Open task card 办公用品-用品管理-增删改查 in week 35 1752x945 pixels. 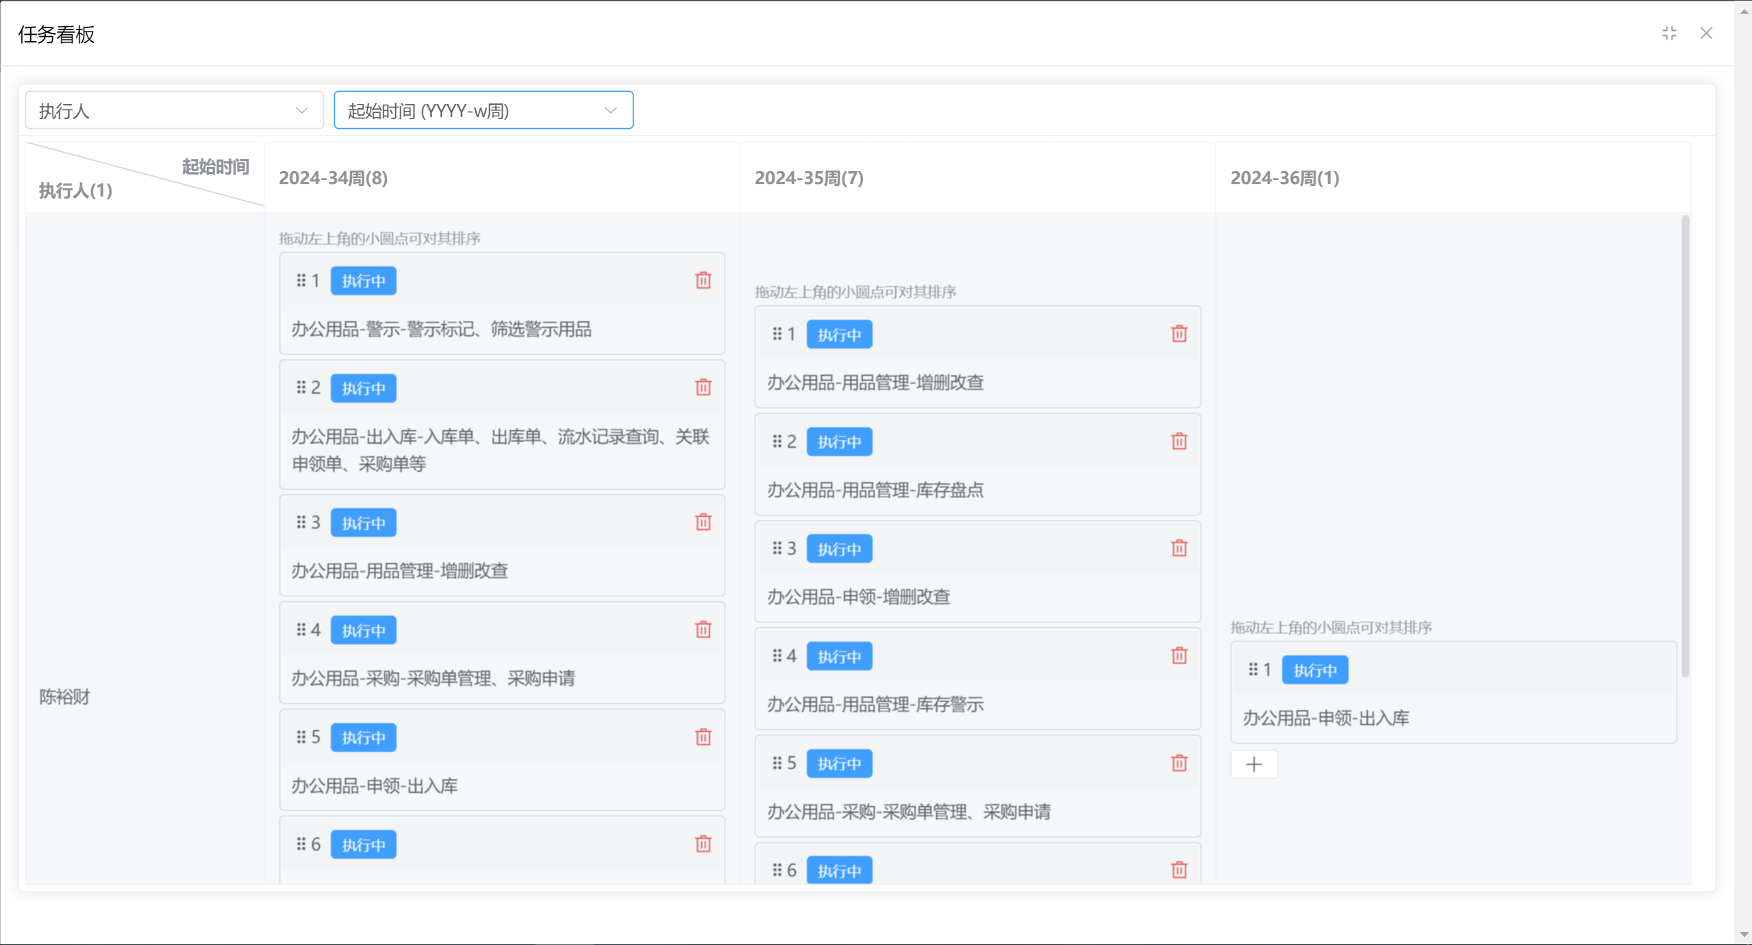(875, 383)
